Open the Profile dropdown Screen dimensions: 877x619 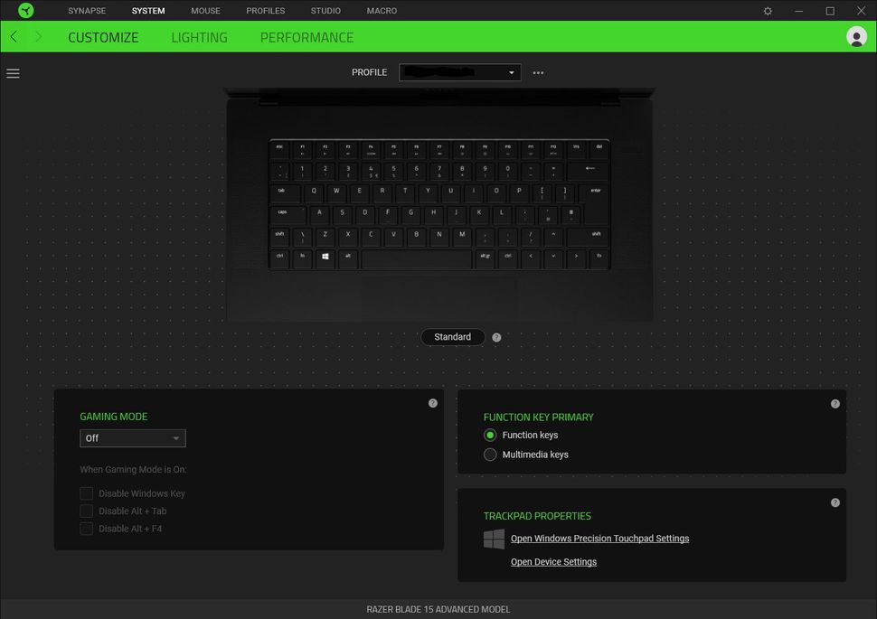[x=459, y=72]
